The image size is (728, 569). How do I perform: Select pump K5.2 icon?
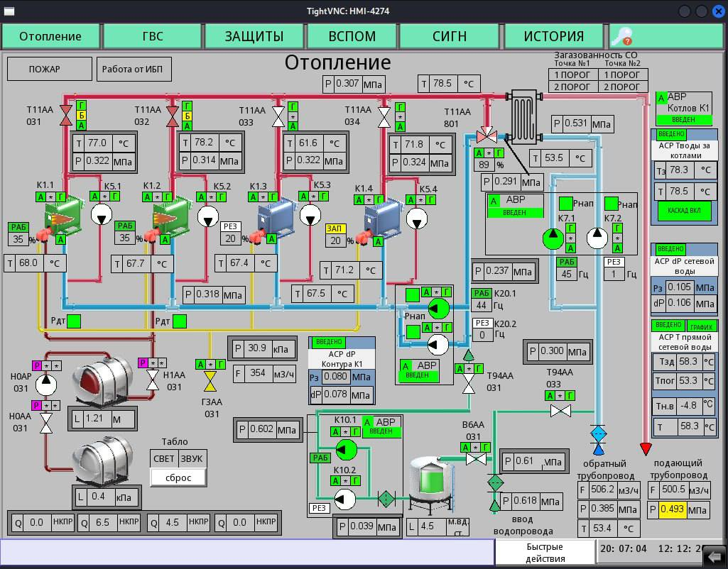208,216
